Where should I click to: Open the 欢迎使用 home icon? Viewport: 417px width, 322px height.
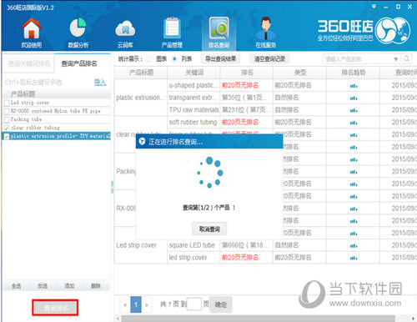(x=32, y=33)
